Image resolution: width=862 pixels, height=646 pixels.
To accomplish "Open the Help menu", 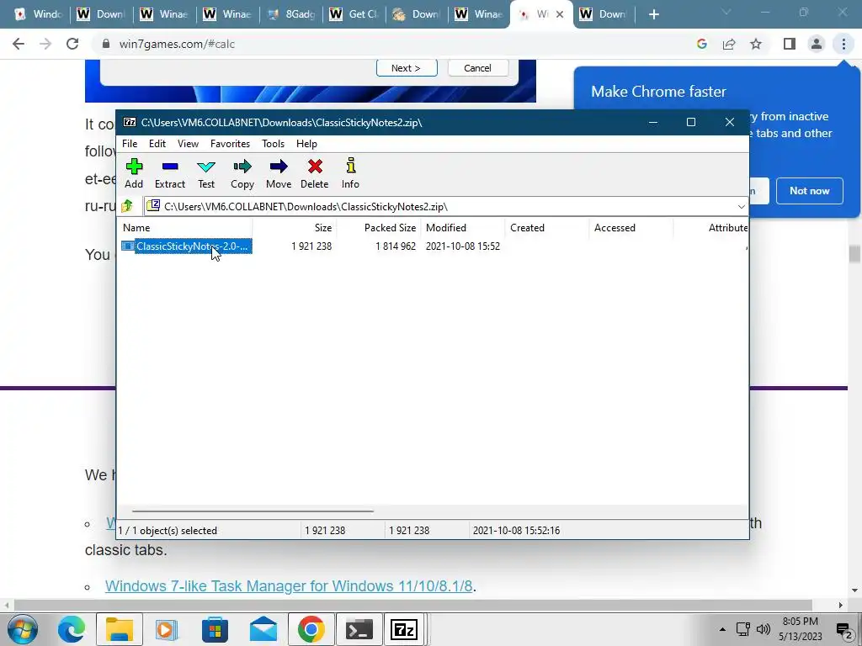I will 306,144.
